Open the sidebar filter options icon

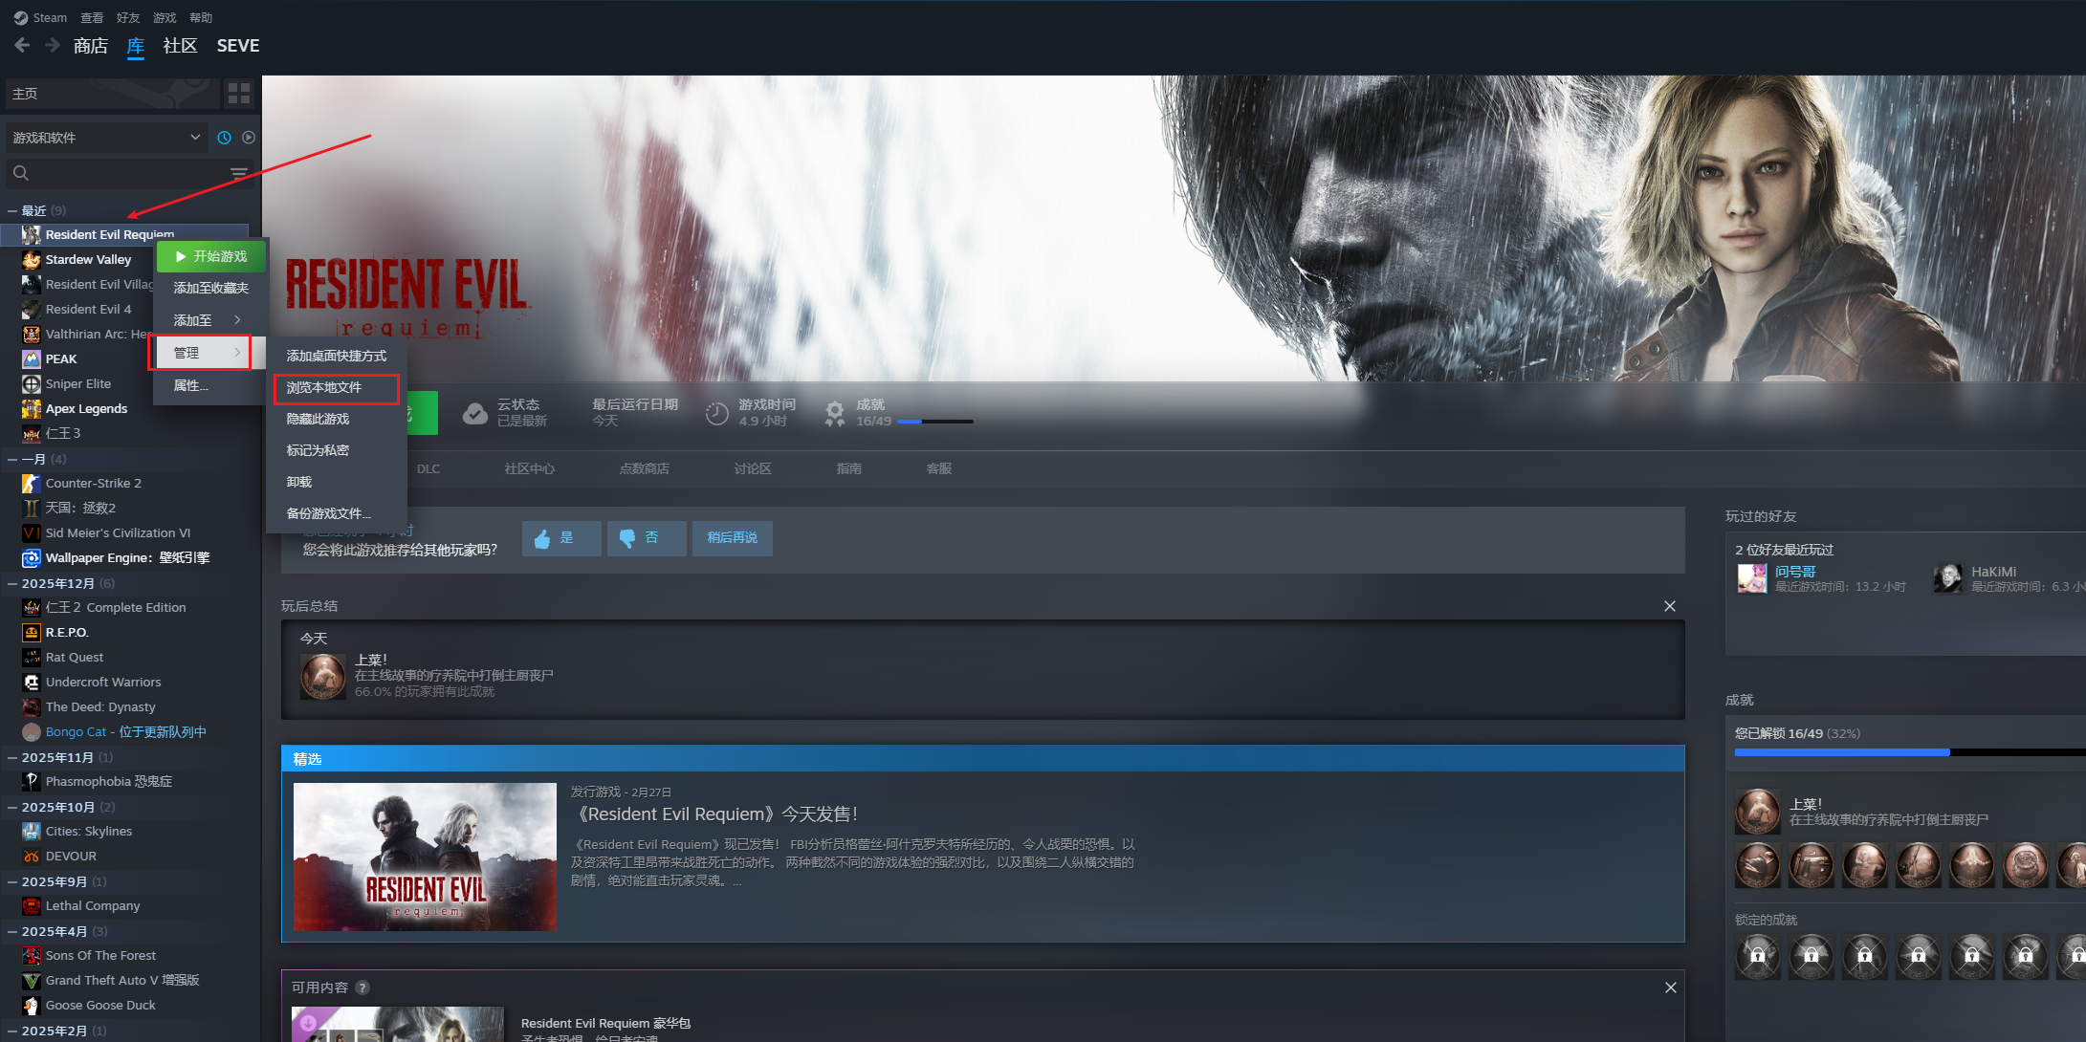(x=239, y=173)
